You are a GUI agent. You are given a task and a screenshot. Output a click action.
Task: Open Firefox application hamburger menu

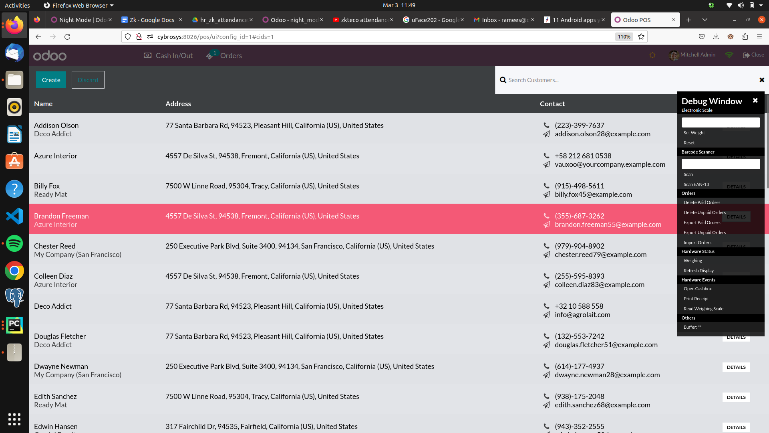759,36
